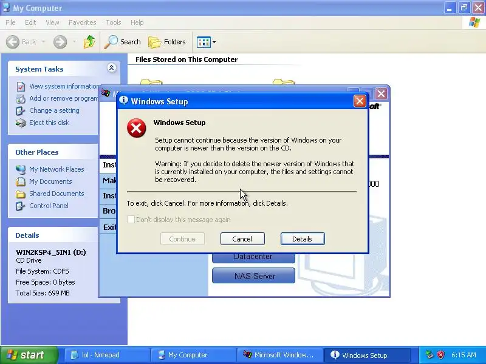Viewport: 486px width, 364px height.
Task: Click the Details button in Windows Setup dialog
Action: [x=303, y=239]
